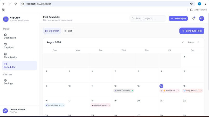Go back in browser history
Screen dimensions: 209x117
click(4, 4)
